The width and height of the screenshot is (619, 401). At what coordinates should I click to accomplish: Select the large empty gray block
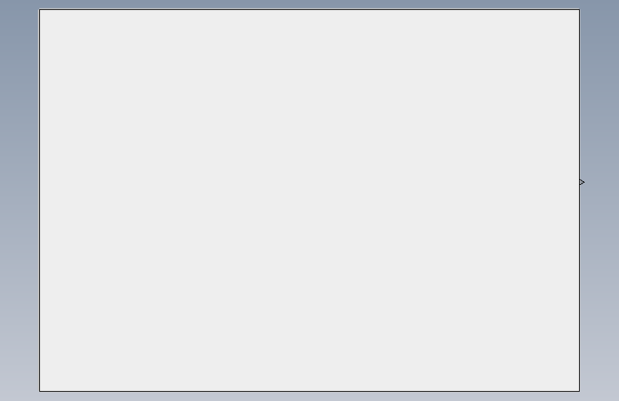pyautogui.click(x=310, y=200)
